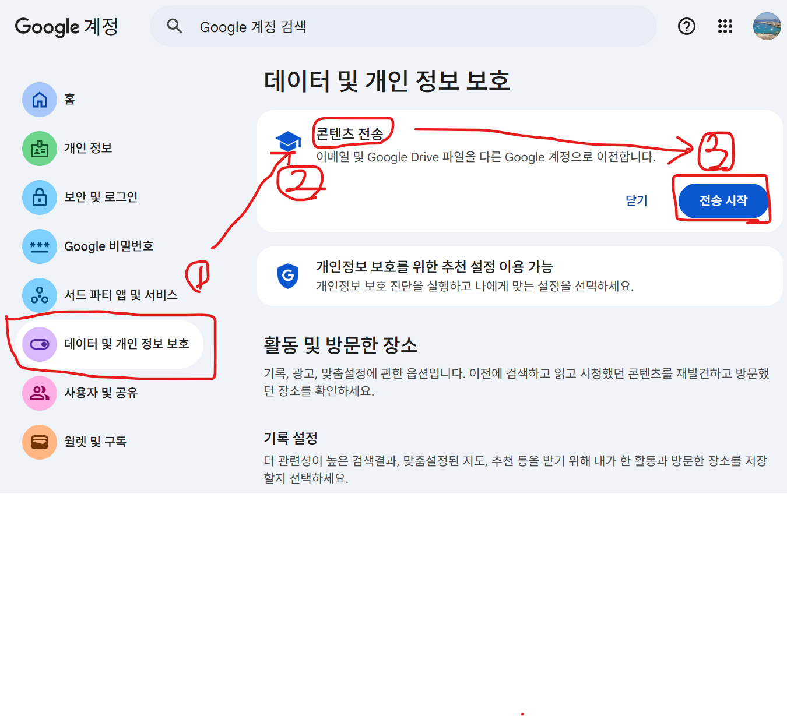Viewport: 787px width, 716px height.
Task: Open the 기록 설정 section heading
Action: coord(290,438)
